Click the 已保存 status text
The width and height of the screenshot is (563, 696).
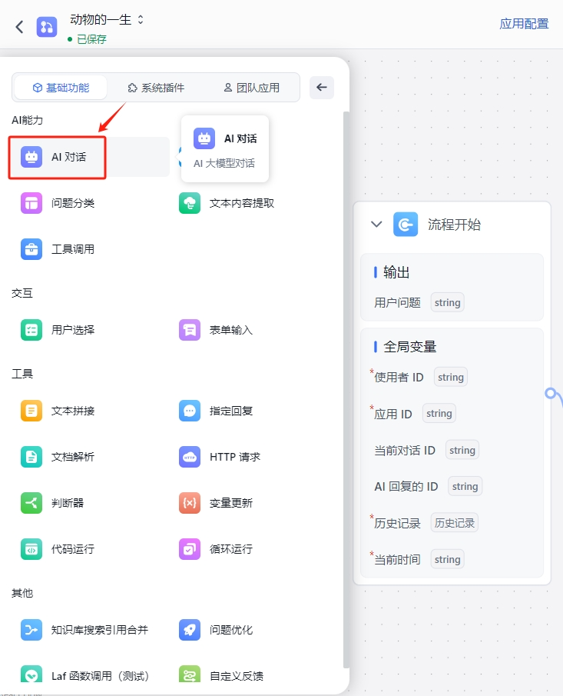[x=91, y=39]
